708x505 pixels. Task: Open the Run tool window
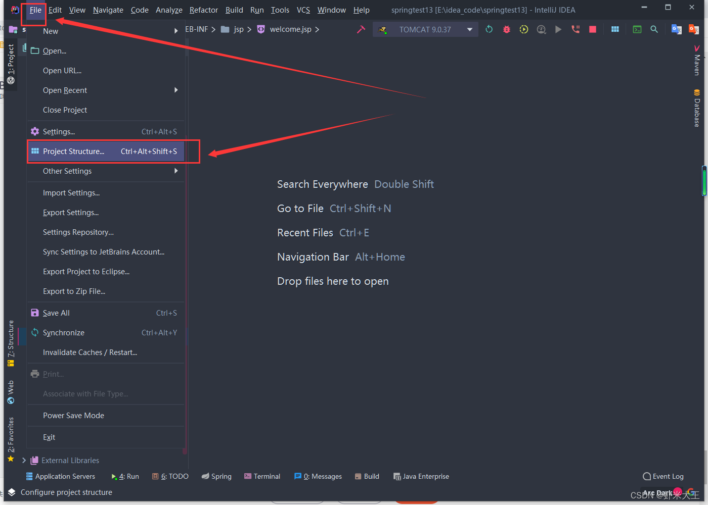click(x=125, y=476)
